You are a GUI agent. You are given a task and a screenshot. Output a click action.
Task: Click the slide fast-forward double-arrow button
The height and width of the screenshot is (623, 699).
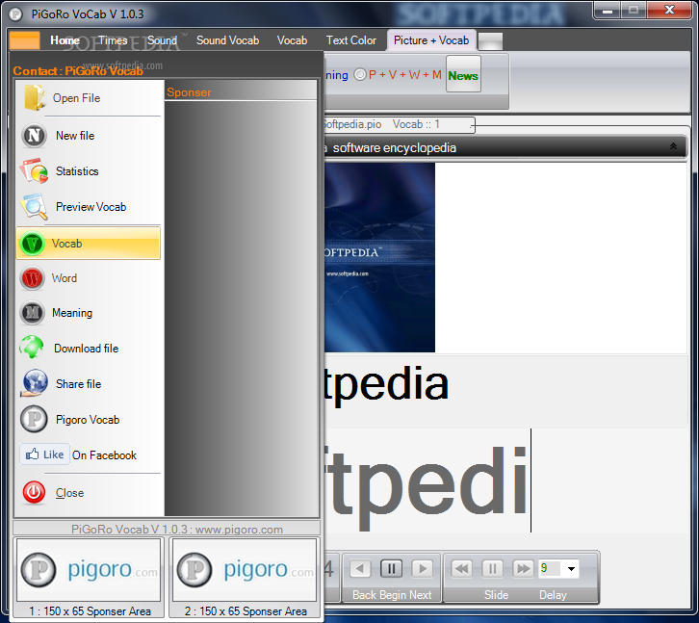[523, 568]
